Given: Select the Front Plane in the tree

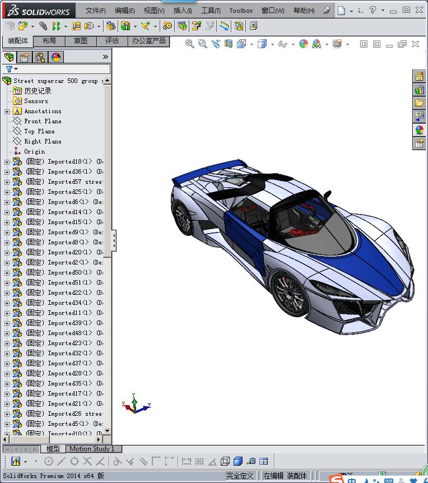Looking at the screenshot, I should 43,122.
